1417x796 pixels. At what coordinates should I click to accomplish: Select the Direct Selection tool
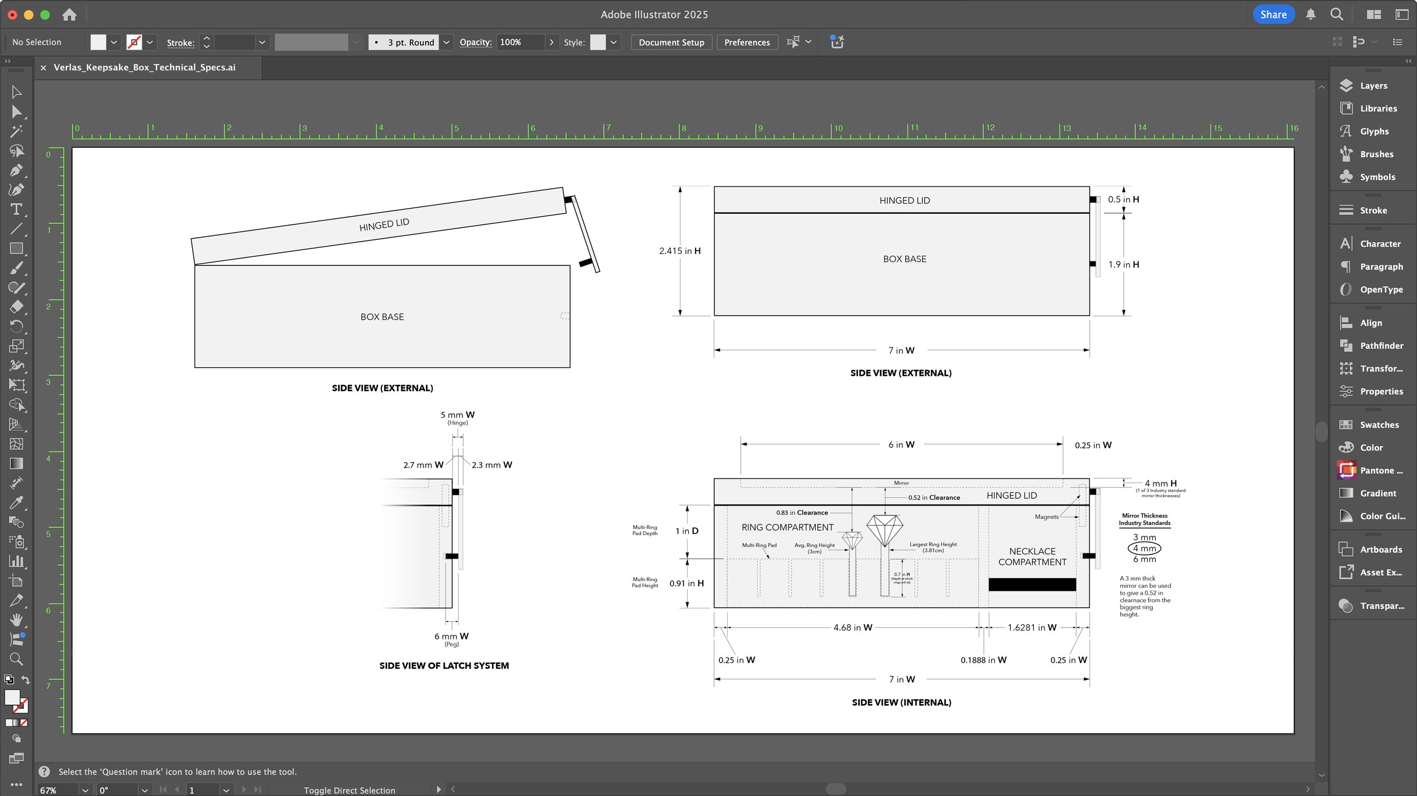coord(16,112)
